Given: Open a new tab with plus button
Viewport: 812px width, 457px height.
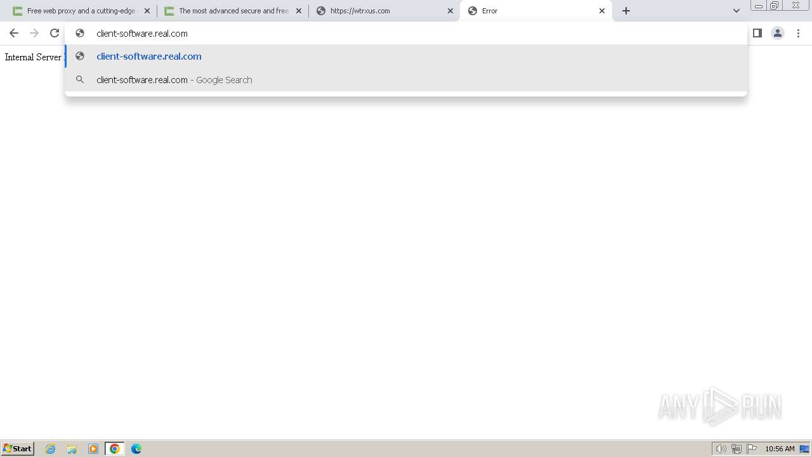Looking at the screenshot, I should coord(626,11).
